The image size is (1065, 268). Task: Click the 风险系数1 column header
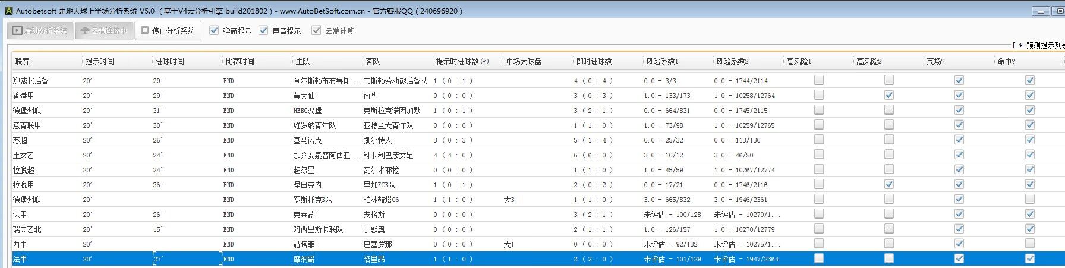(x=661, y=61)
